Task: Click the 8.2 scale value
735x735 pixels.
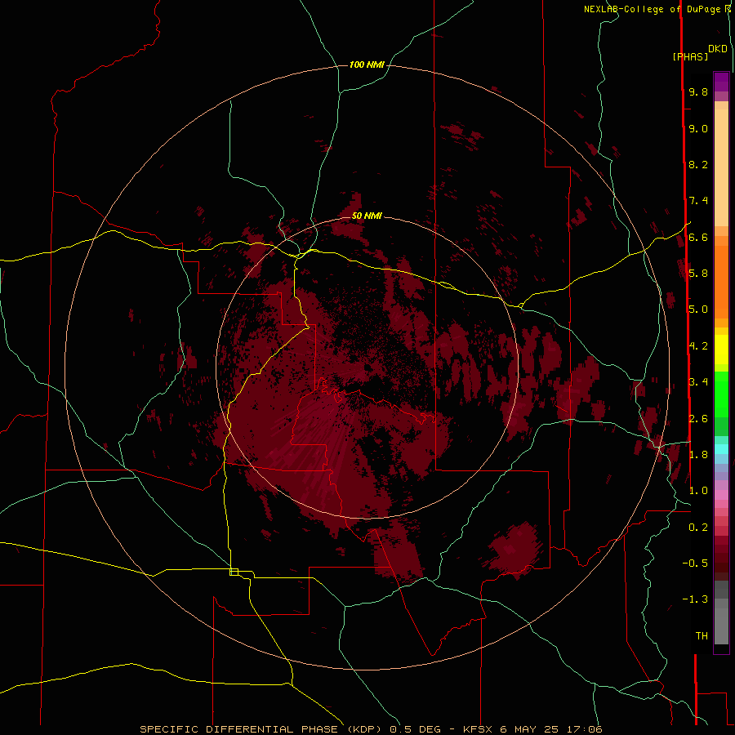Action: point(698,164)
